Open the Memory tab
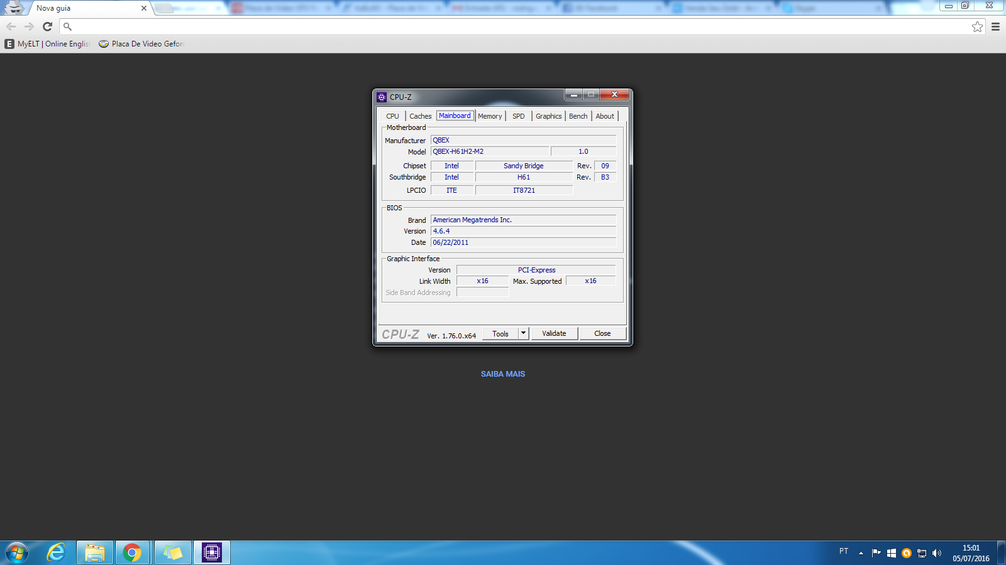The height and width of the screenshot is (565, 1006). point(490,116)
